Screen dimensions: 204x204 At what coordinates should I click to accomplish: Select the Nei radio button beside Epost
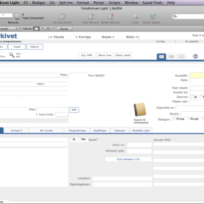[79, 139]
